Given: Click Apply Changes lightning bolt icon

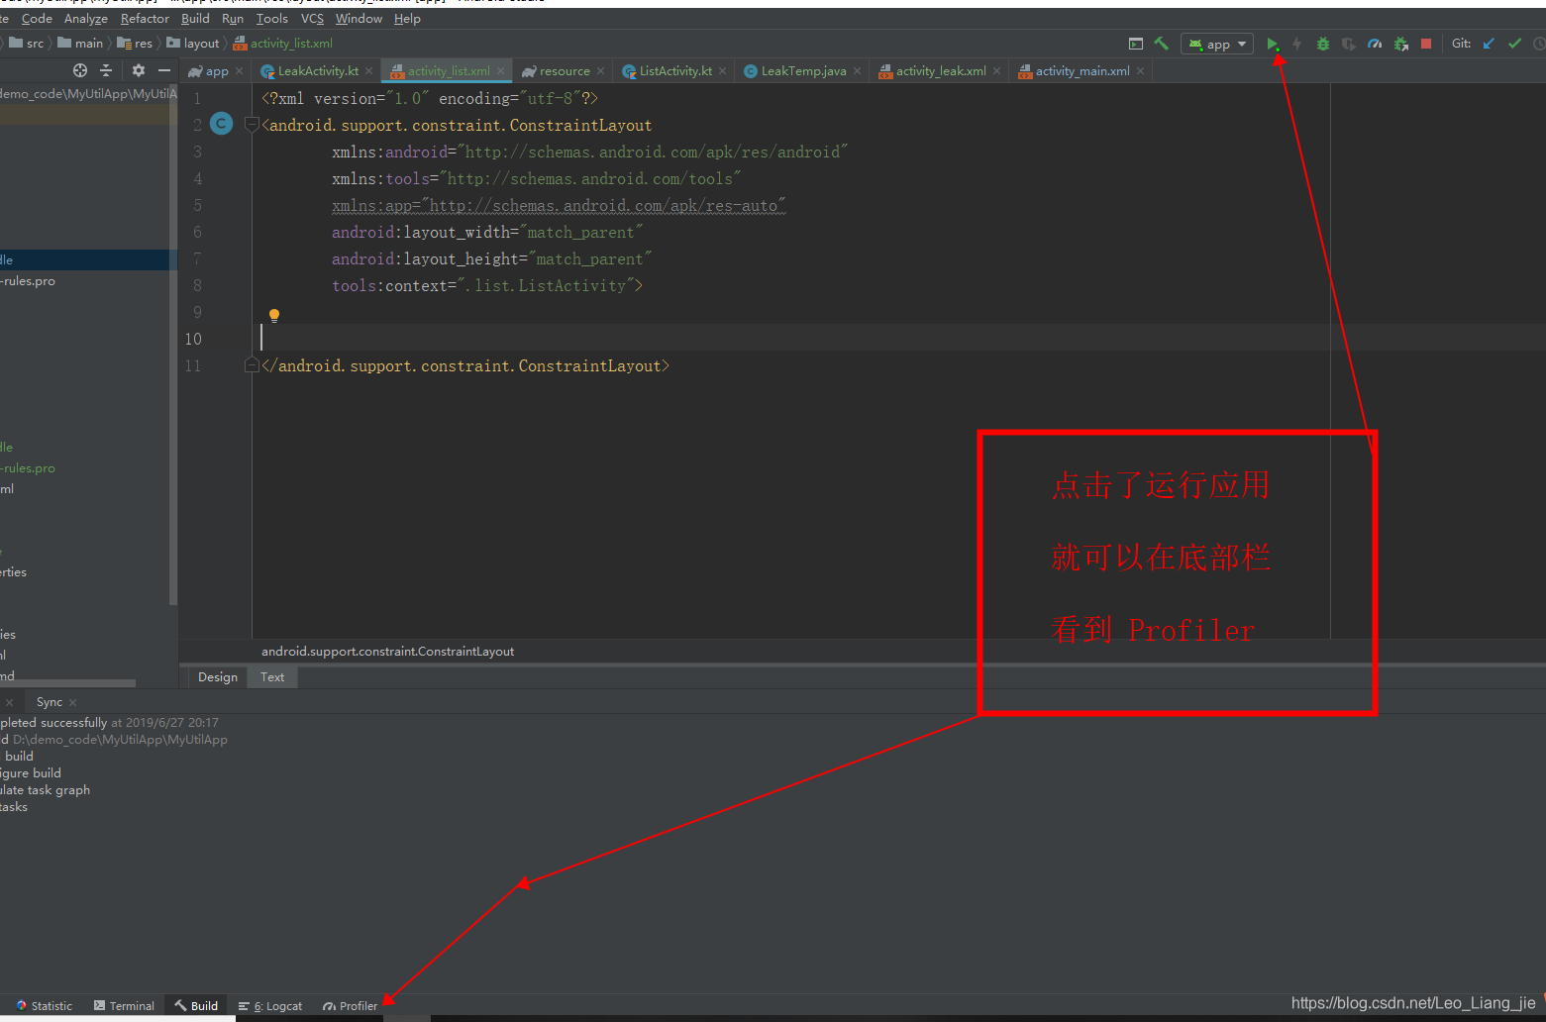Looking at the screenshot, I should 1296,44.
